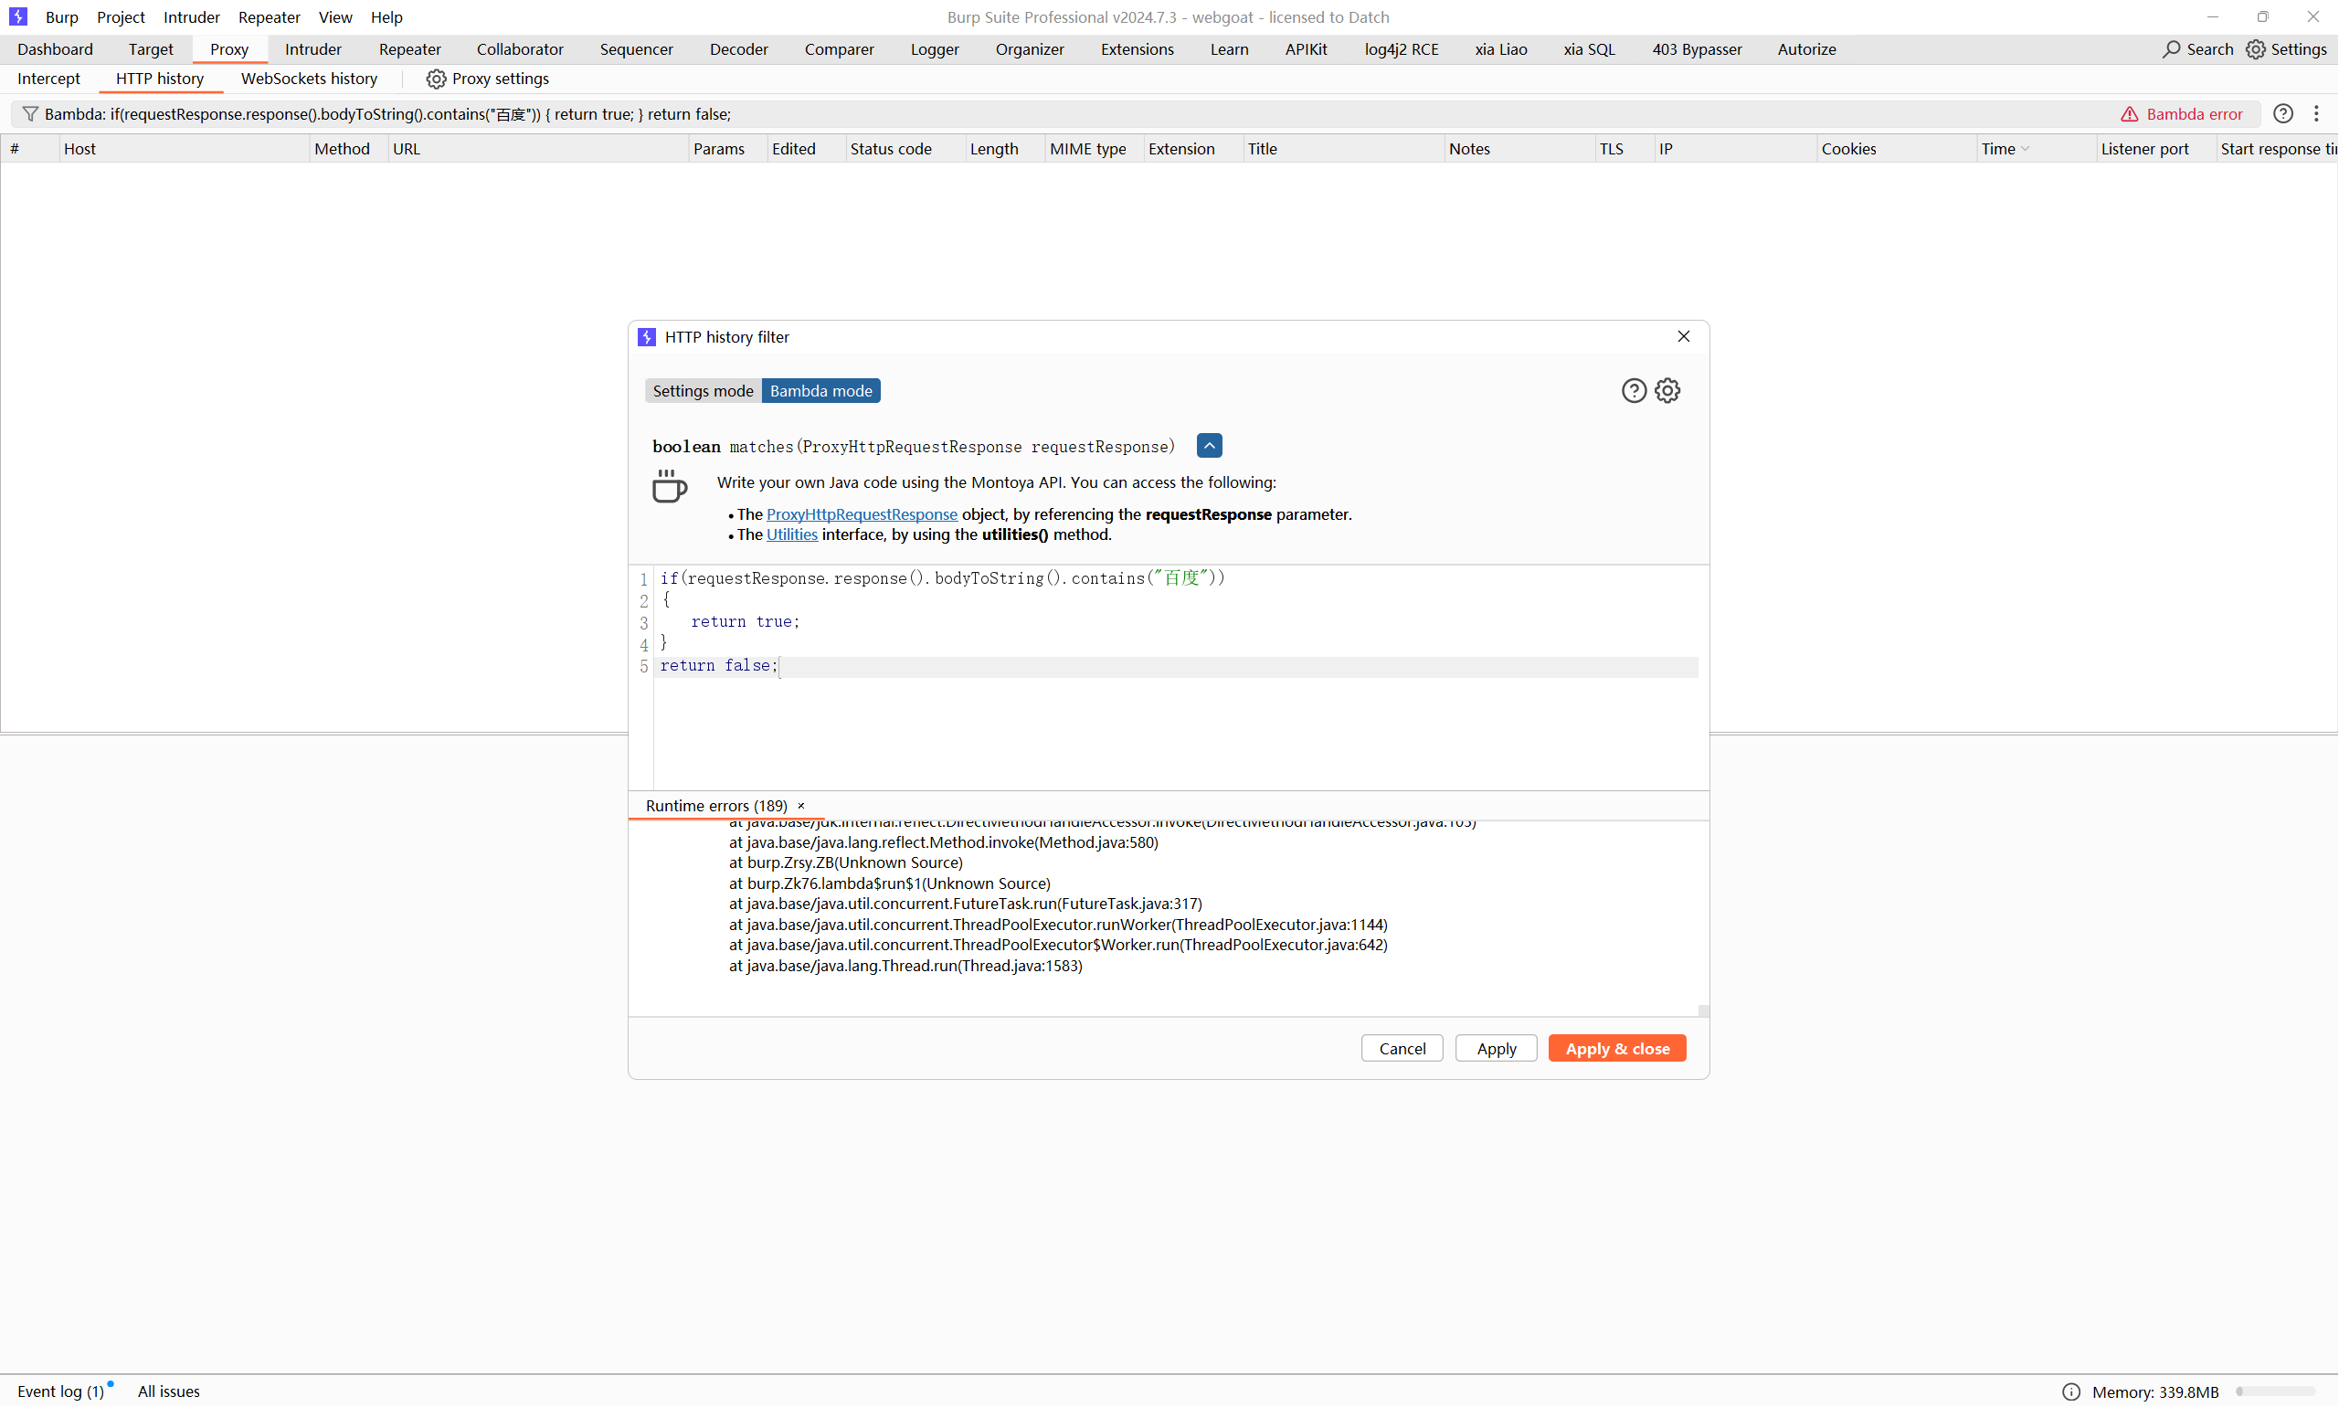Screen dimensions: 2339x1407
Task: Switch to the Intercept sub-tab
Action: tap(48, 79)
